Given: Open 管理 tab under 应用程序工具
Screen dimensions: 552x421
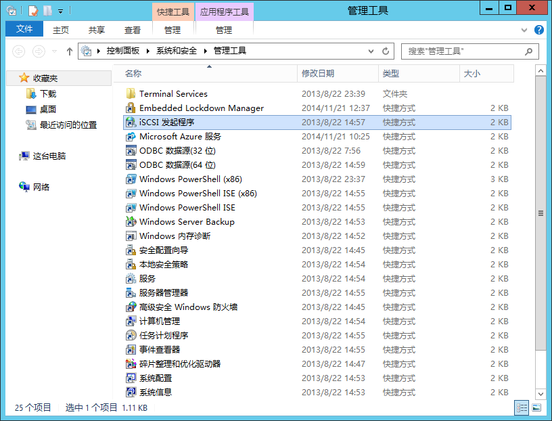Looking at the screenshot, I should tap(224, 30).
